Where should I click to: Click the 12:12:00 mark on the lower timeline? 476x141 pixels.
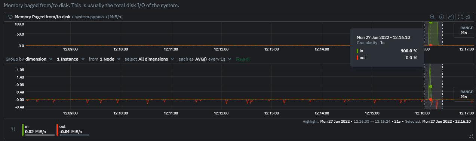coord(221,113)
